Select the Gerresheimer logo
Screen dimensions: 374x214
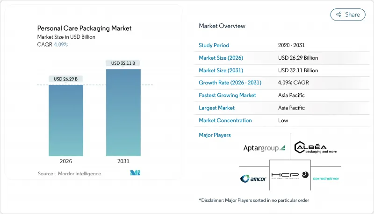325,179
